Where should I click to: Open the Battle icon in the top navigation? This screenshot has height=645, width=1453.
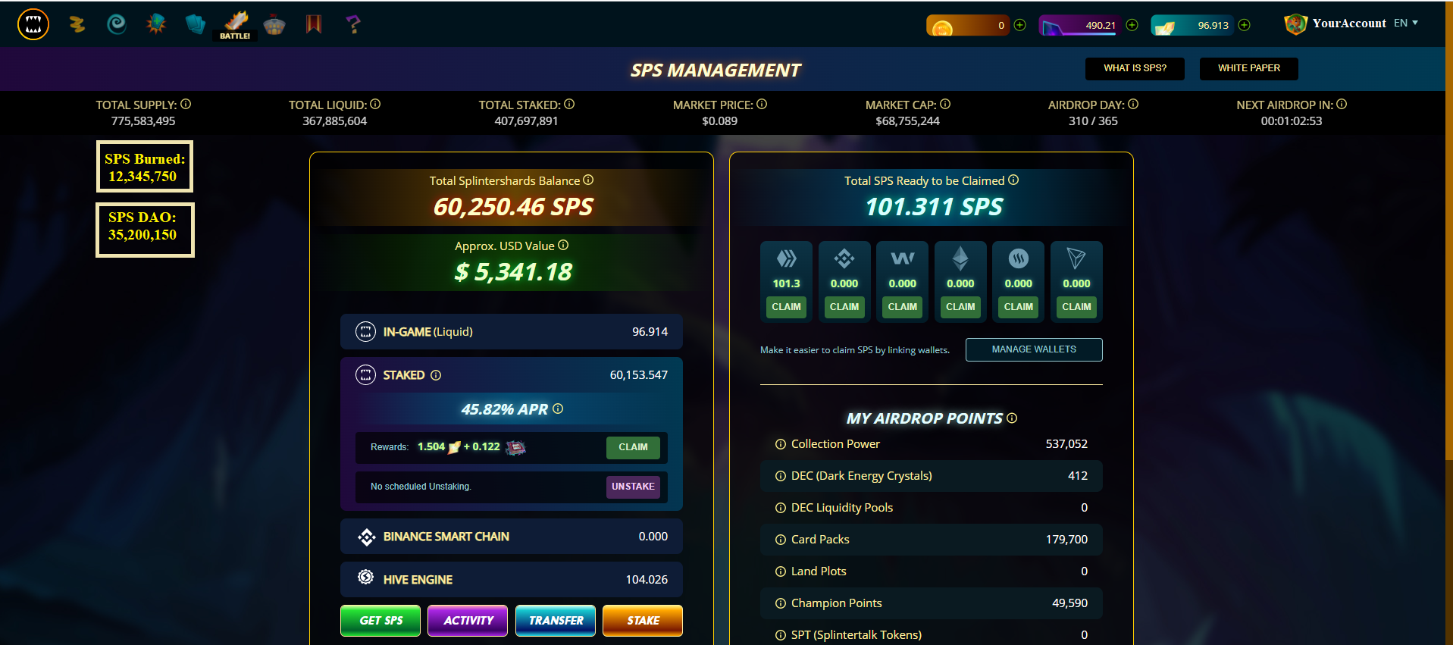(236, 25)
